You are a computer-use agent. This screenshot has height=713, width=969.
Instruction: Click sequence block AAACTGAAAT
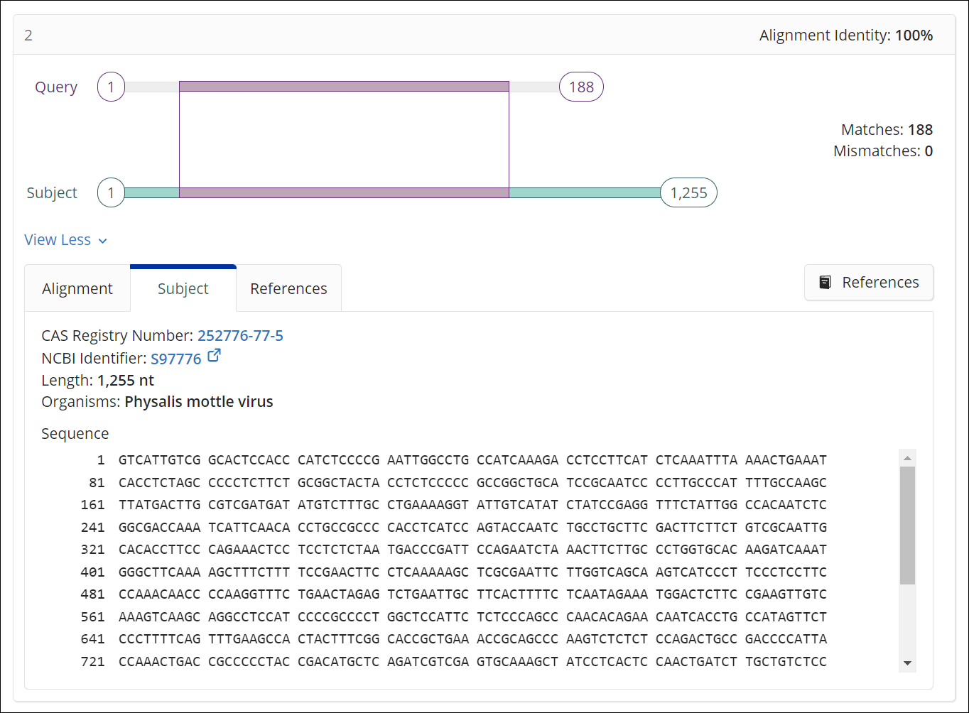786,460
